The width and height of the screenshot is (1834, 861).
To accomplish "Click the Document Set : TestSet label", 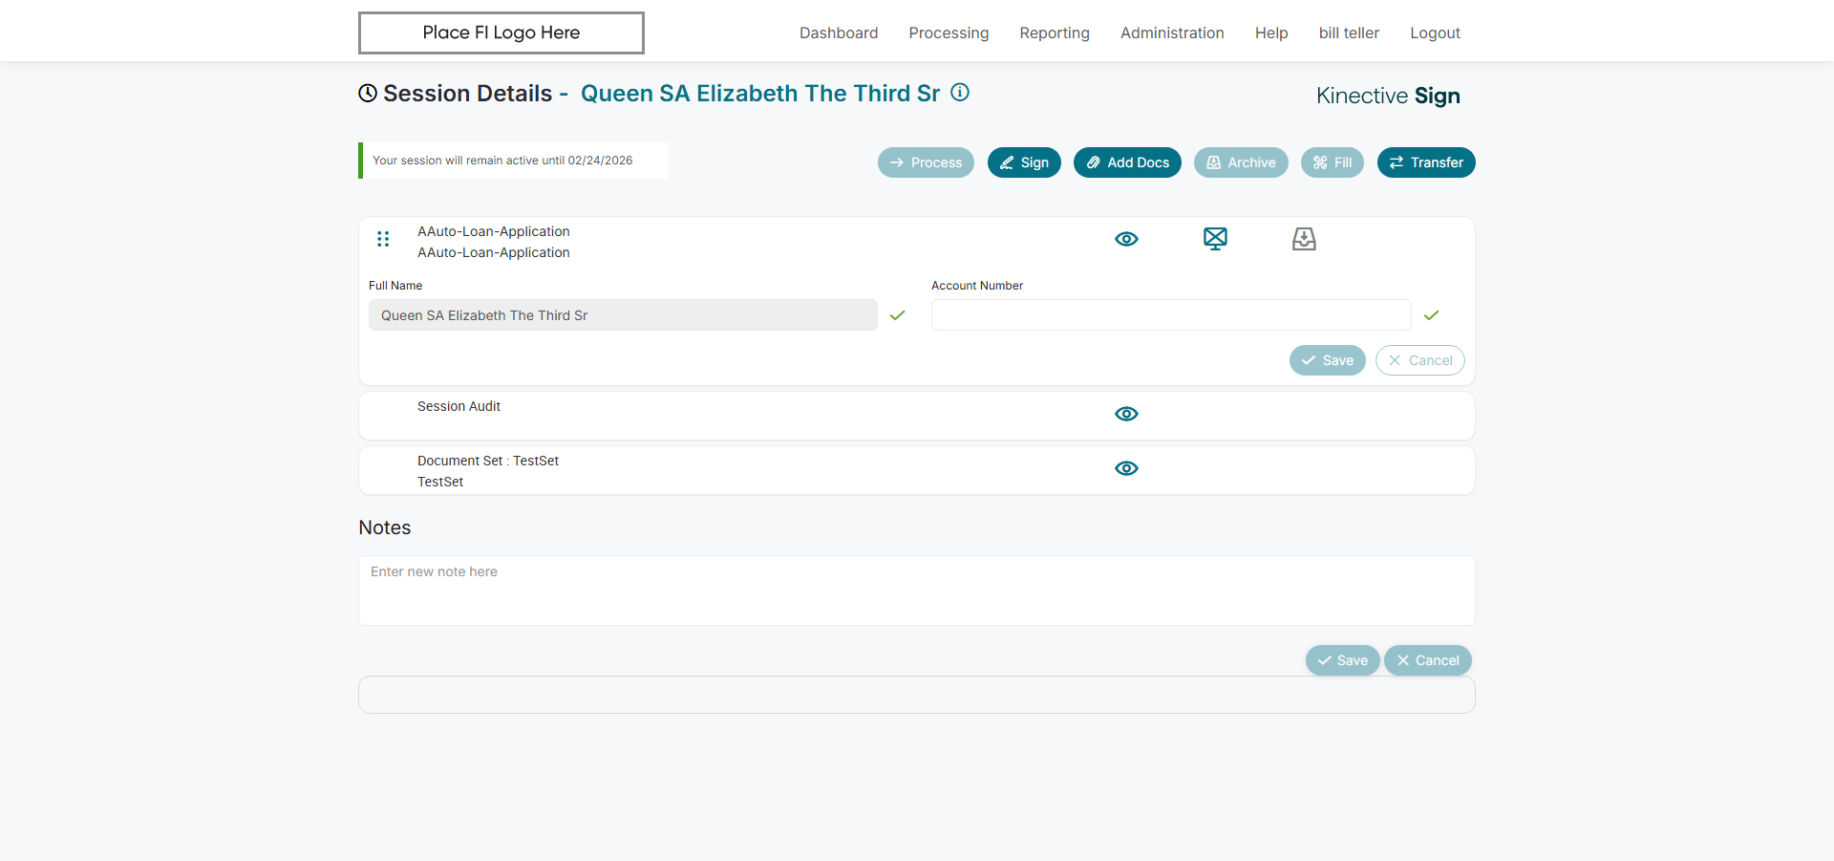I will pyautogui.click(x=488, y=461).
